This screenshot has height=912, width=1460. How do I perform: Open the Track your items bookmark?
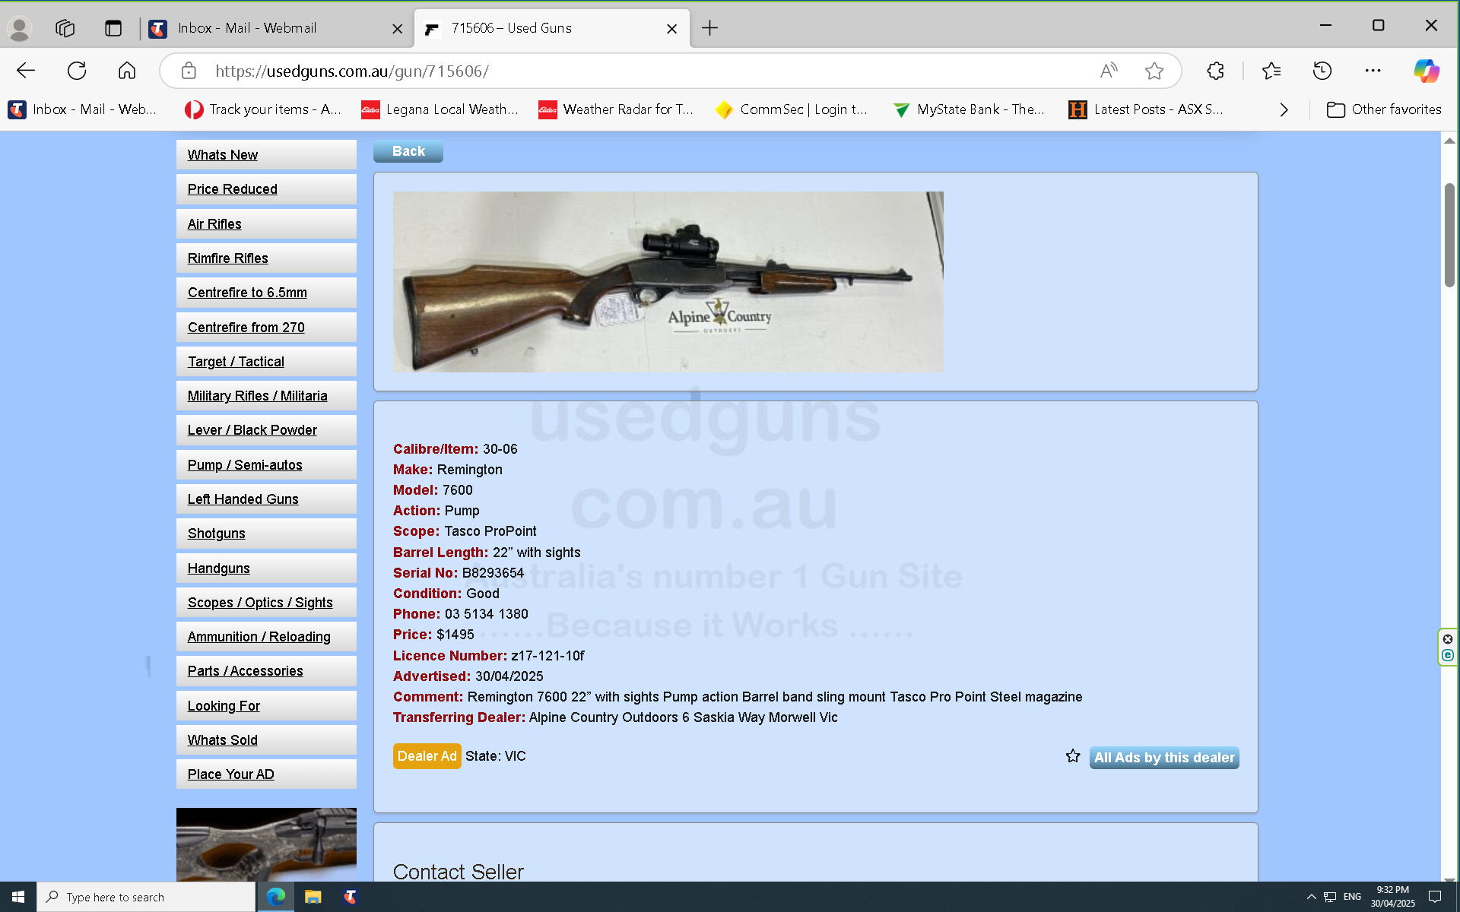coord(263,109)
